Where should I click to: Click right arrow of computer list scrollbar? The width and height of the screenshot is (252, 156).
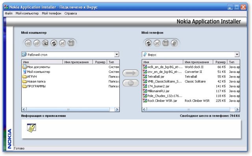117,109
